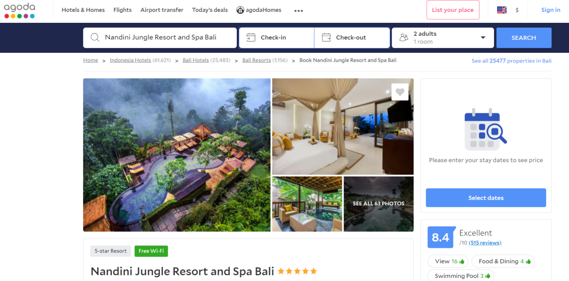Toggle the Food & Dining review tag
Image resolution: width=569 pixels, height=281 pixels.
tap(503, 261)
